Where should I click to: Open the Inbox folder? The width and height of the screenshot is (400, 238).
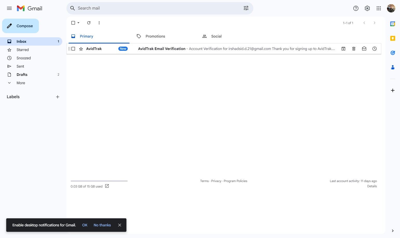tap(31, 41)
